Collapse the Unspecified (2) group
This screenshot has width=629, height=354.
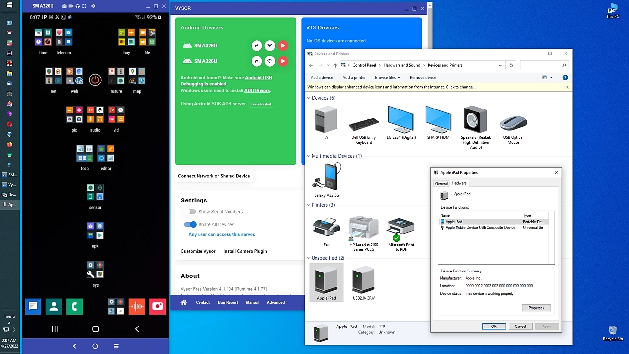(x=309, y=258)
